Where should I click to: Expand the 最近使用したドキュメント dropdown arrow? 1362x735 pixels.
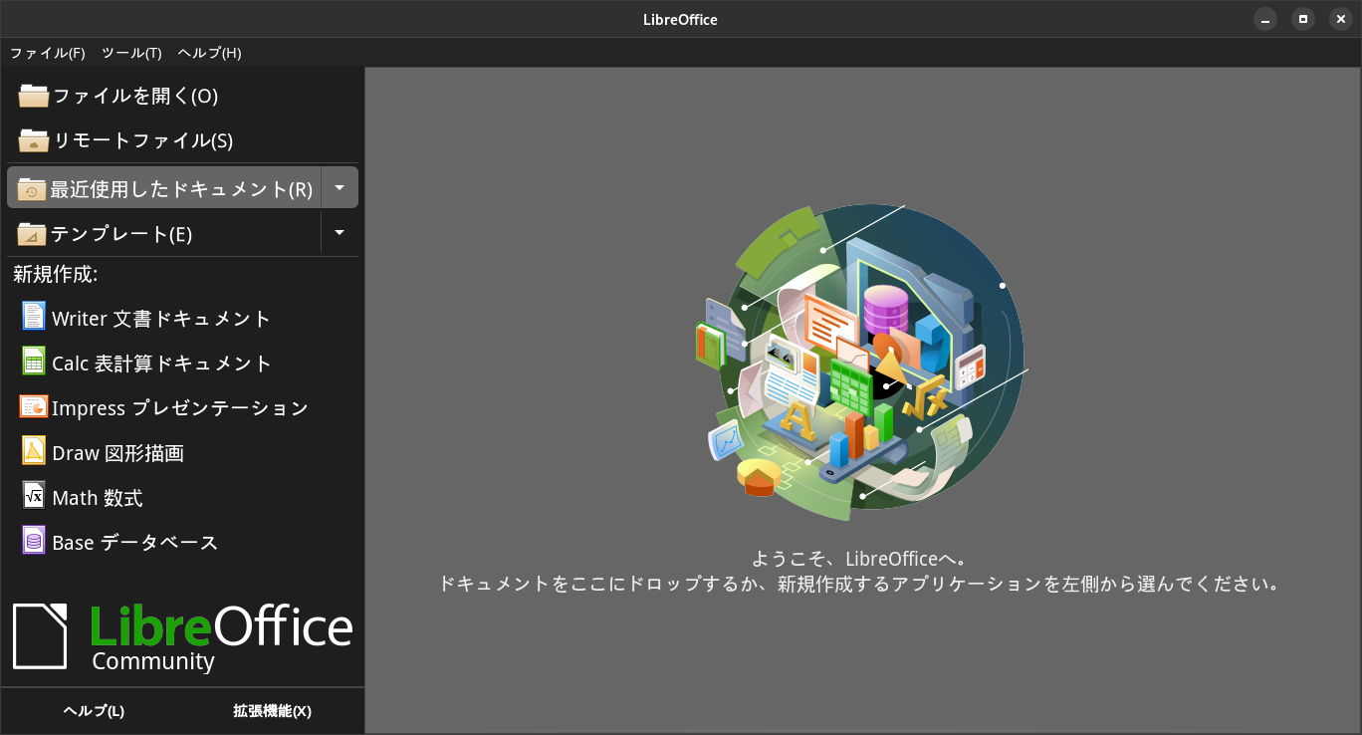point(340,187)
